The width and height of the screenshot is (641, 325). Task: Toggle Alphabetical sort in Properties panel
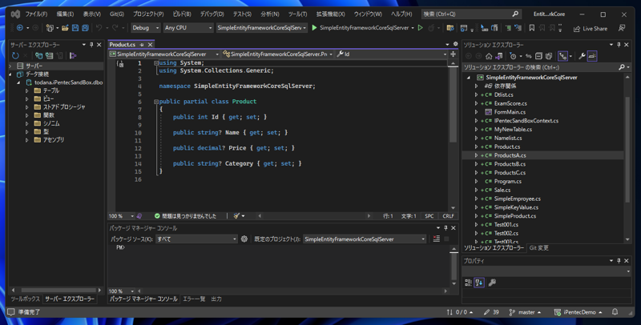point(479,283)
